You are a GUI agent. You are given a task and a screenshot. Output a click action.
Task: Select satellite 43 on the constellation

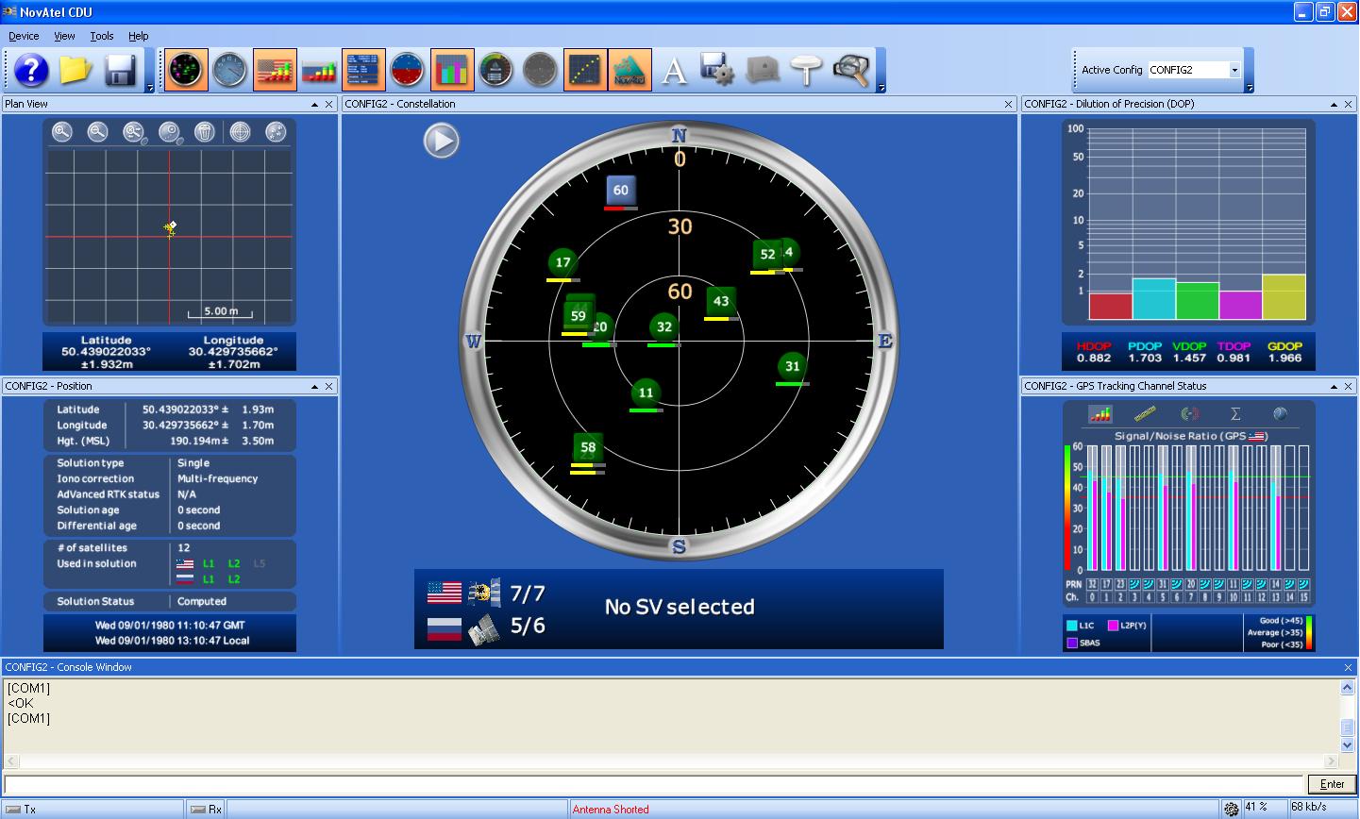721,301
